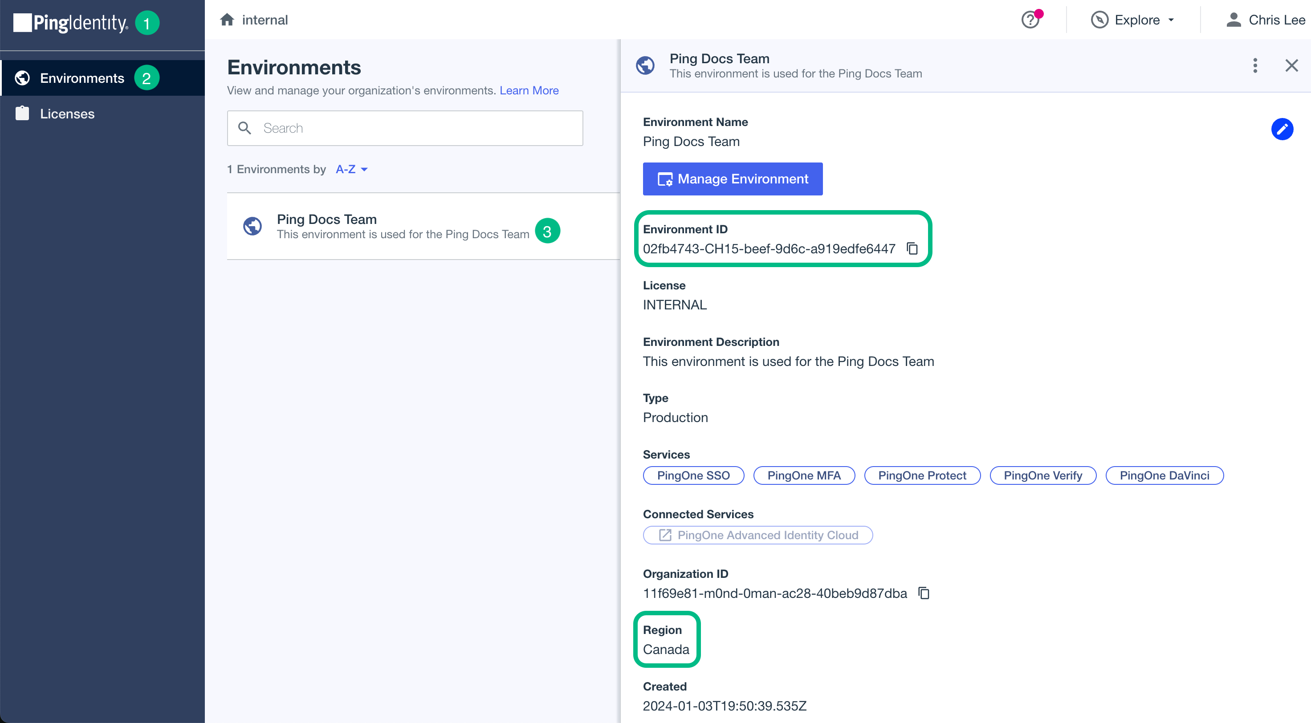Follow the Learn More link

529,90
